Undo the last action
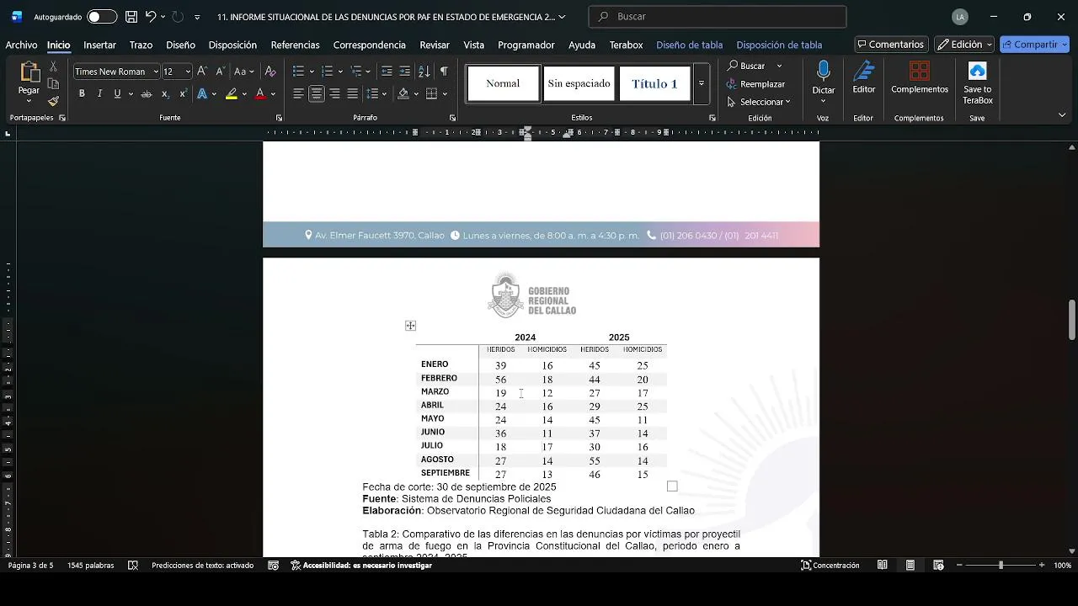This screenshot has height=606, width=1078. [x=151, y=17]
